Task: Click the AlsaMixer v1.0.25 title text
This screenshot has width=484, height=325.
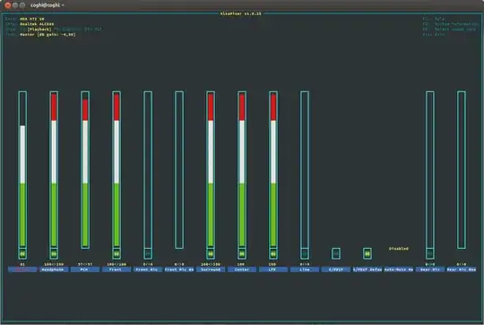Action: point(241,13)
